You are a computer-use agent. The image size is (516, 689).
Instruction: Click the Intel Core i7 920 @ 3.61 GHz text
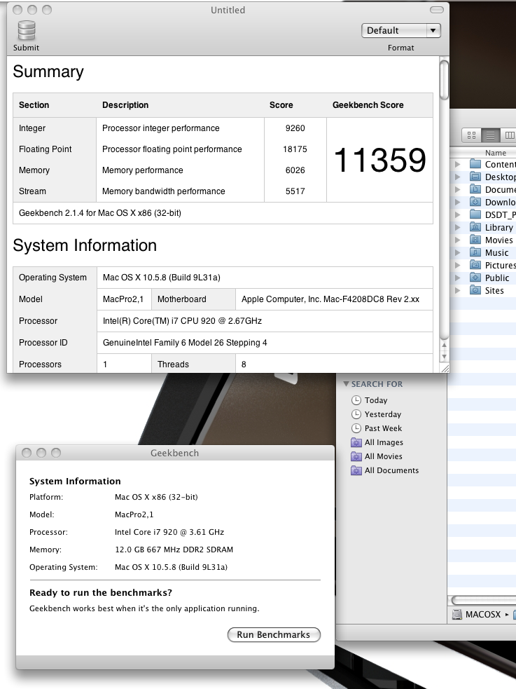(169, 532)
